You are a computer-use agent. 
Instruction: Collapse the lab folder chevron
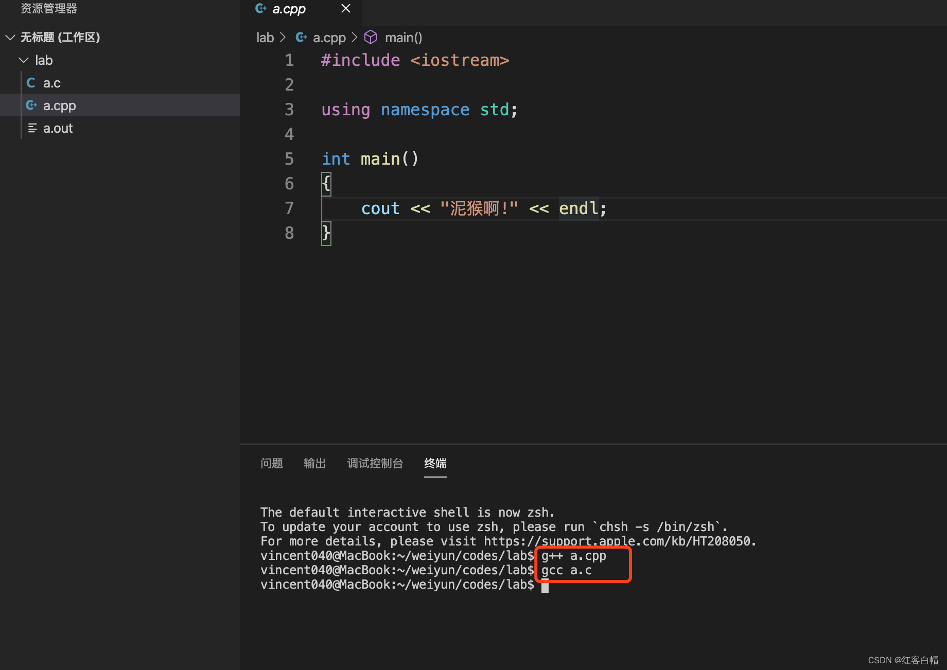[x=24, y=60]
